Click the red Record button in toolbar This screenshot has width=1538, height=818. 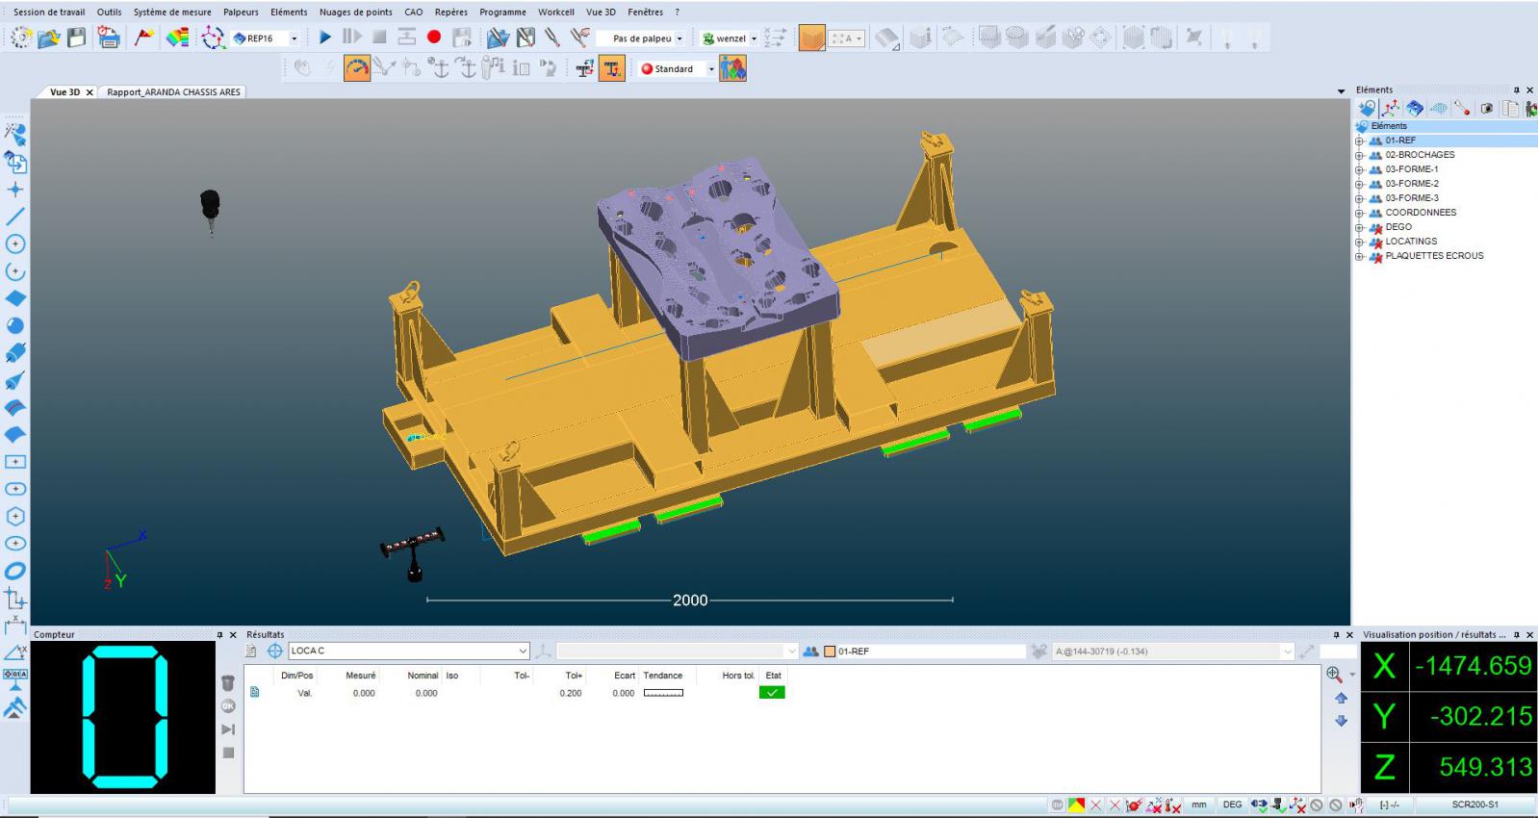pos(434,38)
